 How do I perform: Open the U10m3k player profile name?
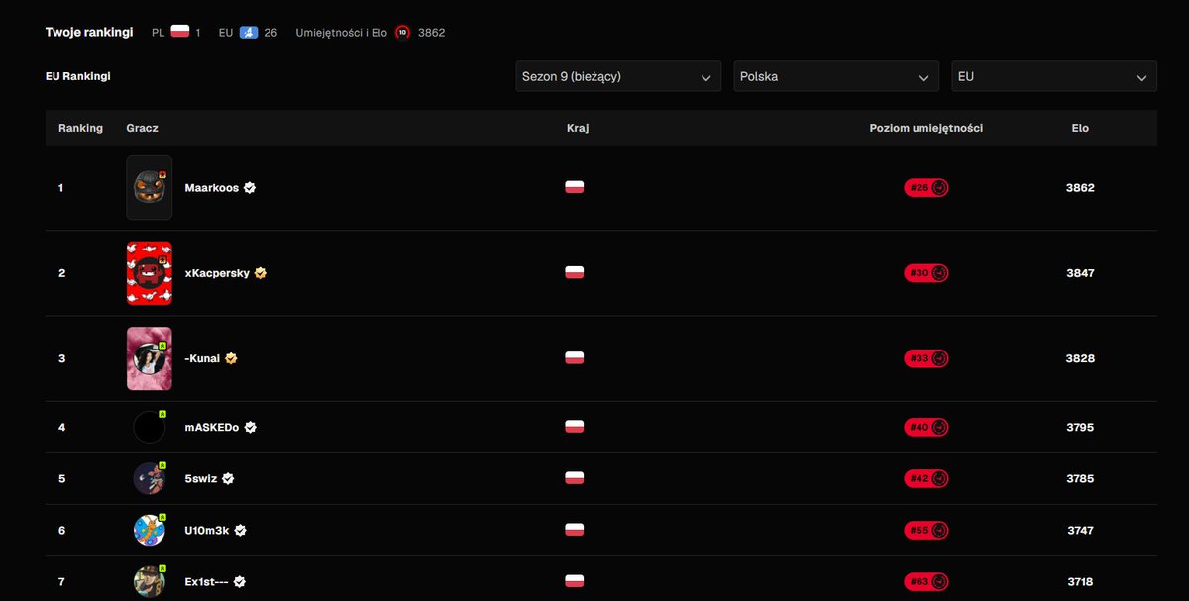click(207, 530)
